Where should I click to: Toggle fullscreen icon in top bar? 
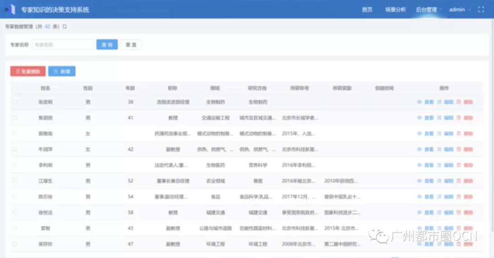point(481,9)
